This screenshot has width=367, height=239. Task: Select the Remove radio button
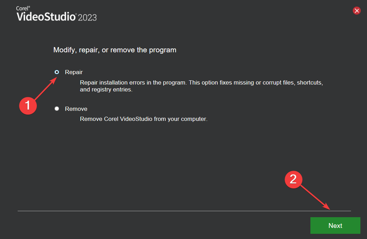[57, 109]
